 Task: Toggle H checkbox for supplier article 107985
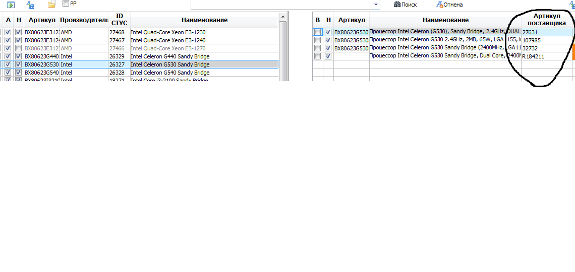click(328, 40)
